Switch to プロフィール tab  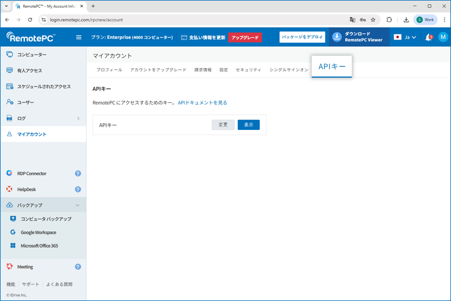click(109, 70)
